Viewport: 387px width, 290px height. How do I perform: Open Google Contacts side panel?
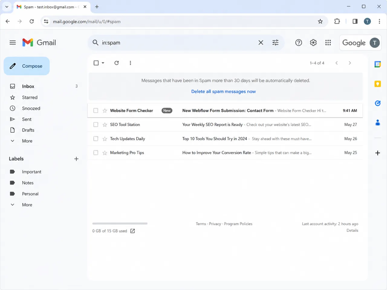tap(378, 123)
